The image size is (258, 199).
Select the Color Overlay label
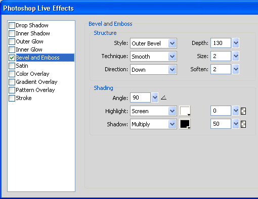(x=32, y=74)
